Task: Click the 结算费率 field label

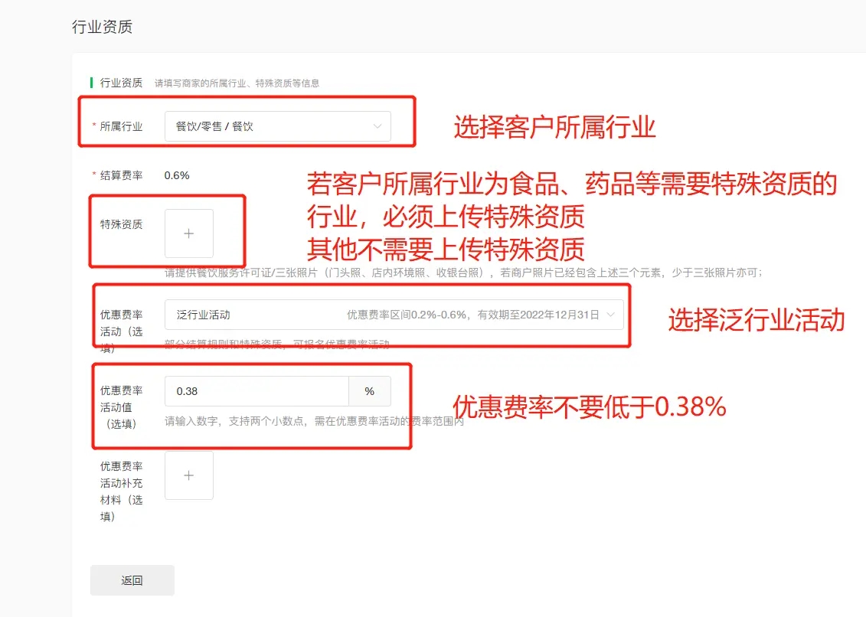Action: (121, 175)
